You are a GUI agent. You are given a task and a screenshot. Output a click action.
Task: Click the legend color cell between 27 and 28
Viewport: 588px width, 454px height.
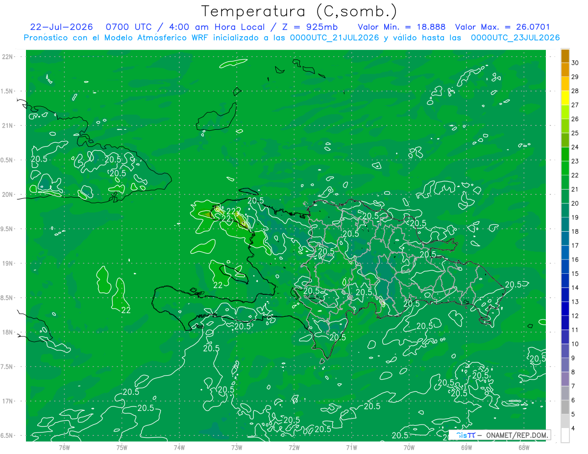565,98
